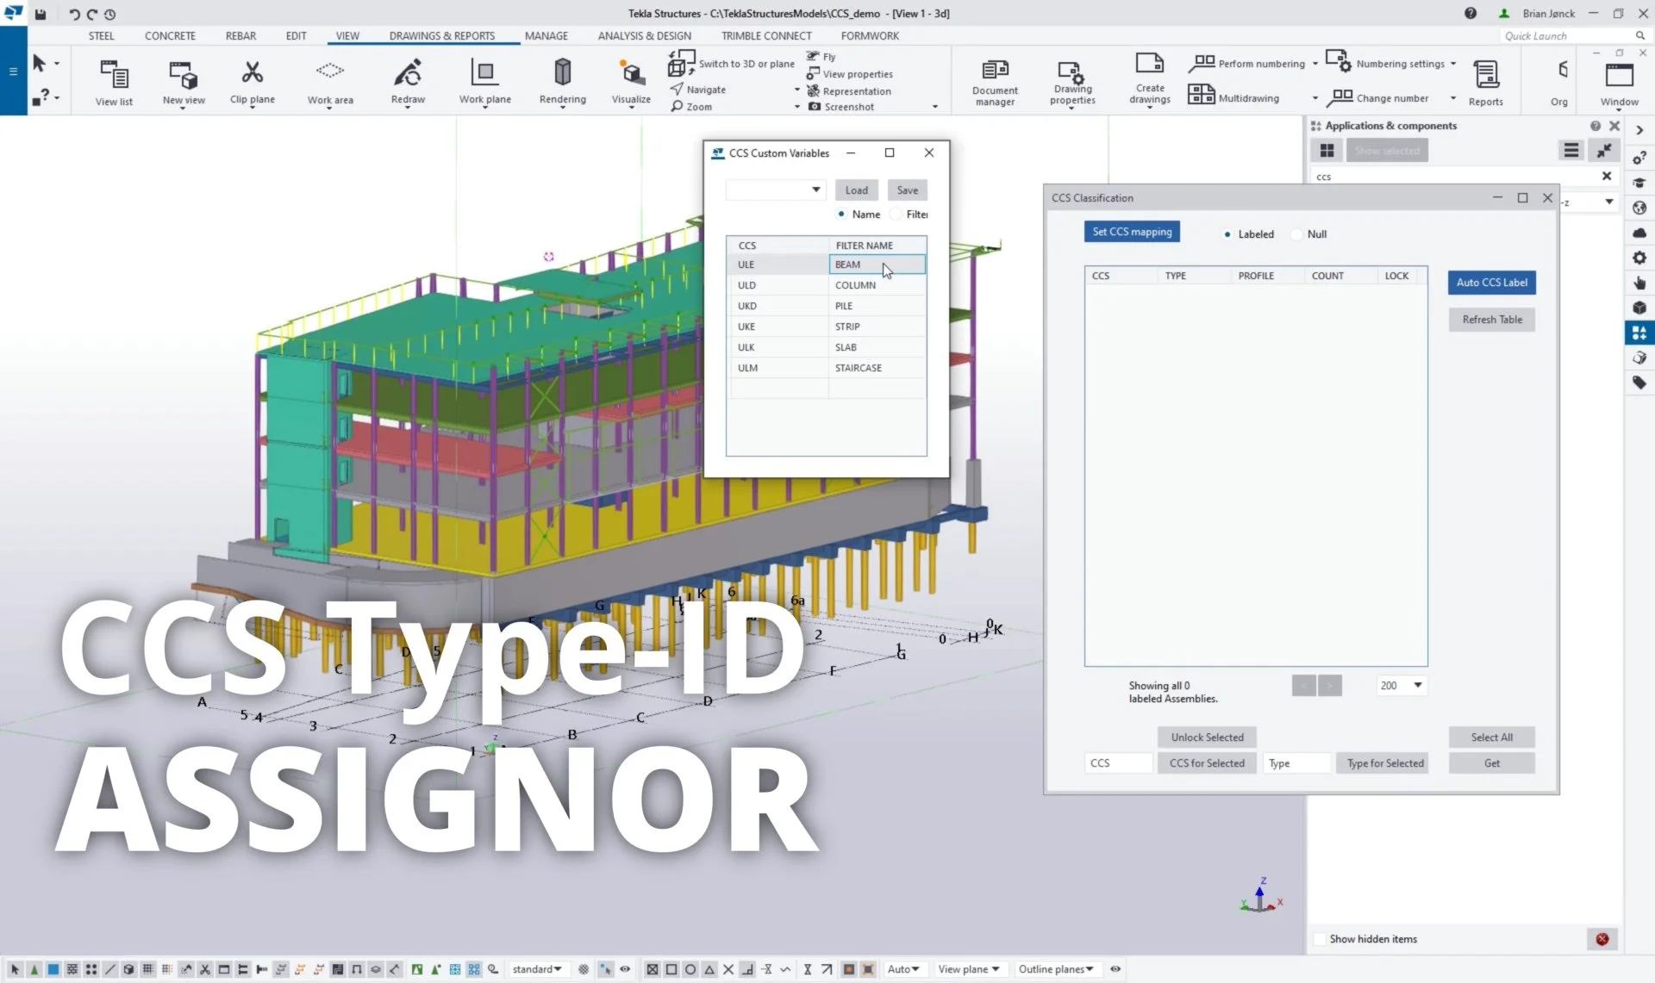This screenshot has height=983, width=1655.
Task: Open the catalog menu list icon
Action: click(x=1571, y=150)
